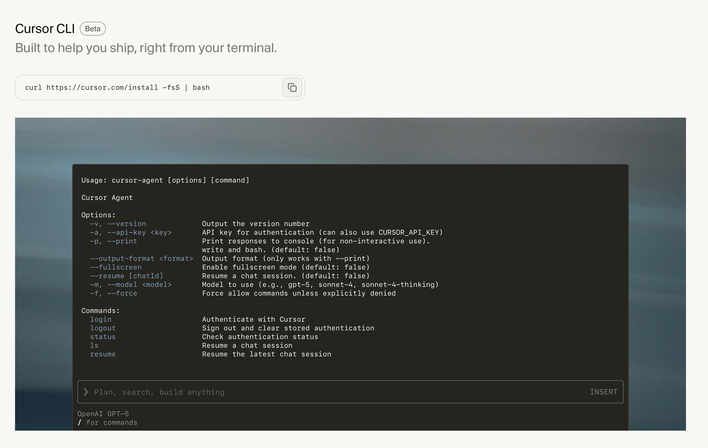
Task: Click the prompt chevron icon in terminal input
Action: click(x=86, y=392)
